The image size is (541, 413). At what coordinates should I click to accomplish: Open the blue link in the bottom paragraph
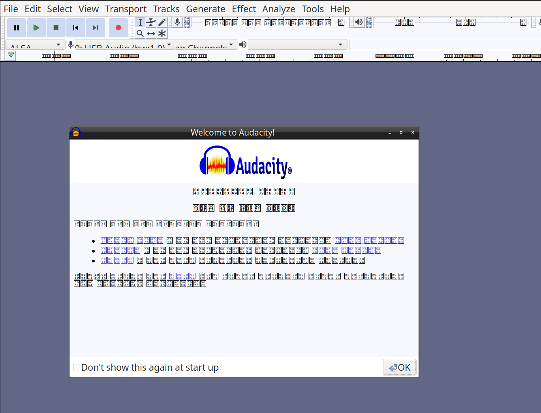[x=182, y=276]
